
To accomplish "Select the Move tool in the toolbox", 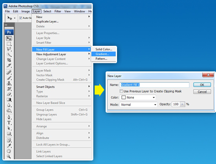I will pyautogui.click(x=9, y=38).
